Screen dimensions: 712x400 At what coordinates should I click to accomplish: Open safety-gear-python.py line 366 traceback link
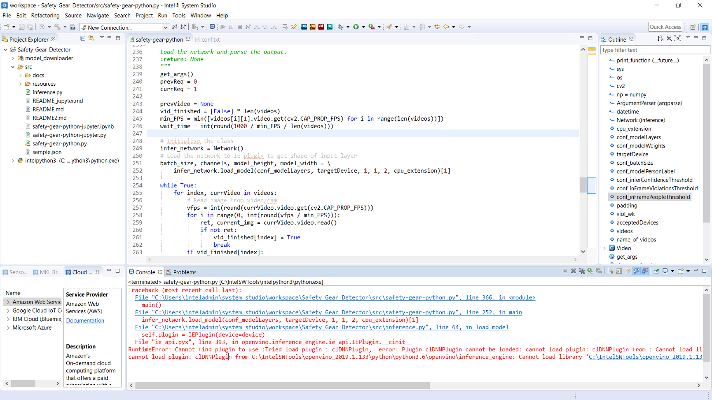pyautogui.click(x=335, y=297)
